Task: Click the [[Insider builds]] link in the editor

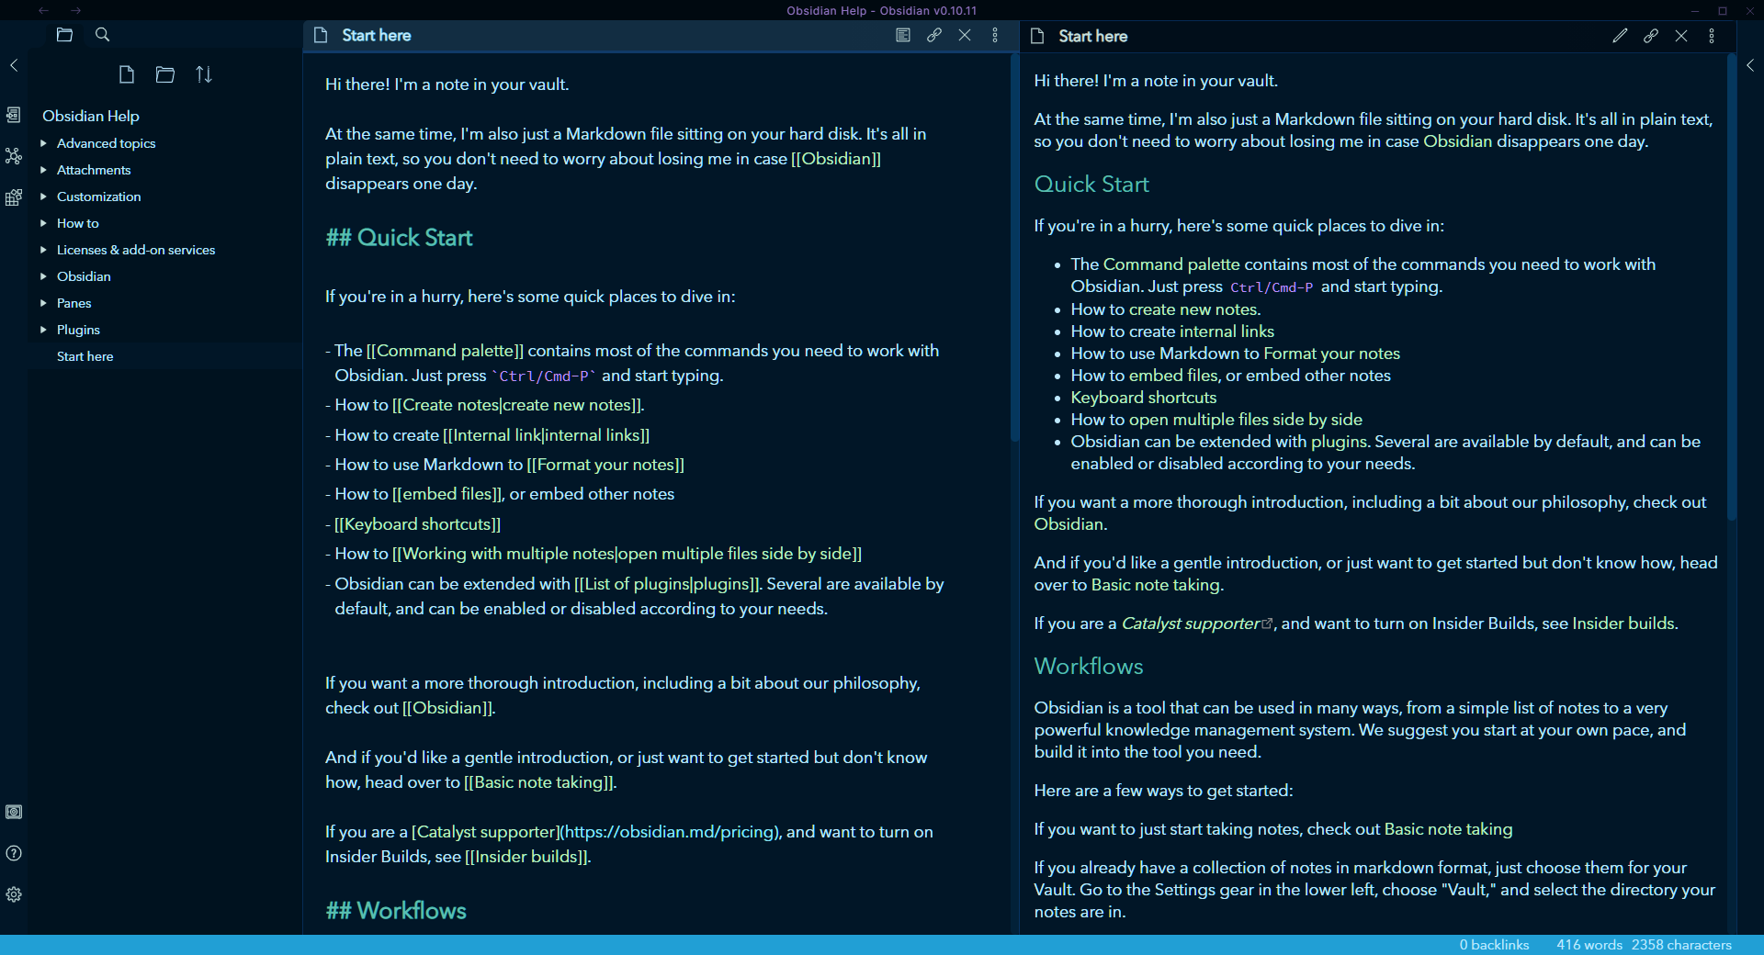Action: click(x=526, y=857)
